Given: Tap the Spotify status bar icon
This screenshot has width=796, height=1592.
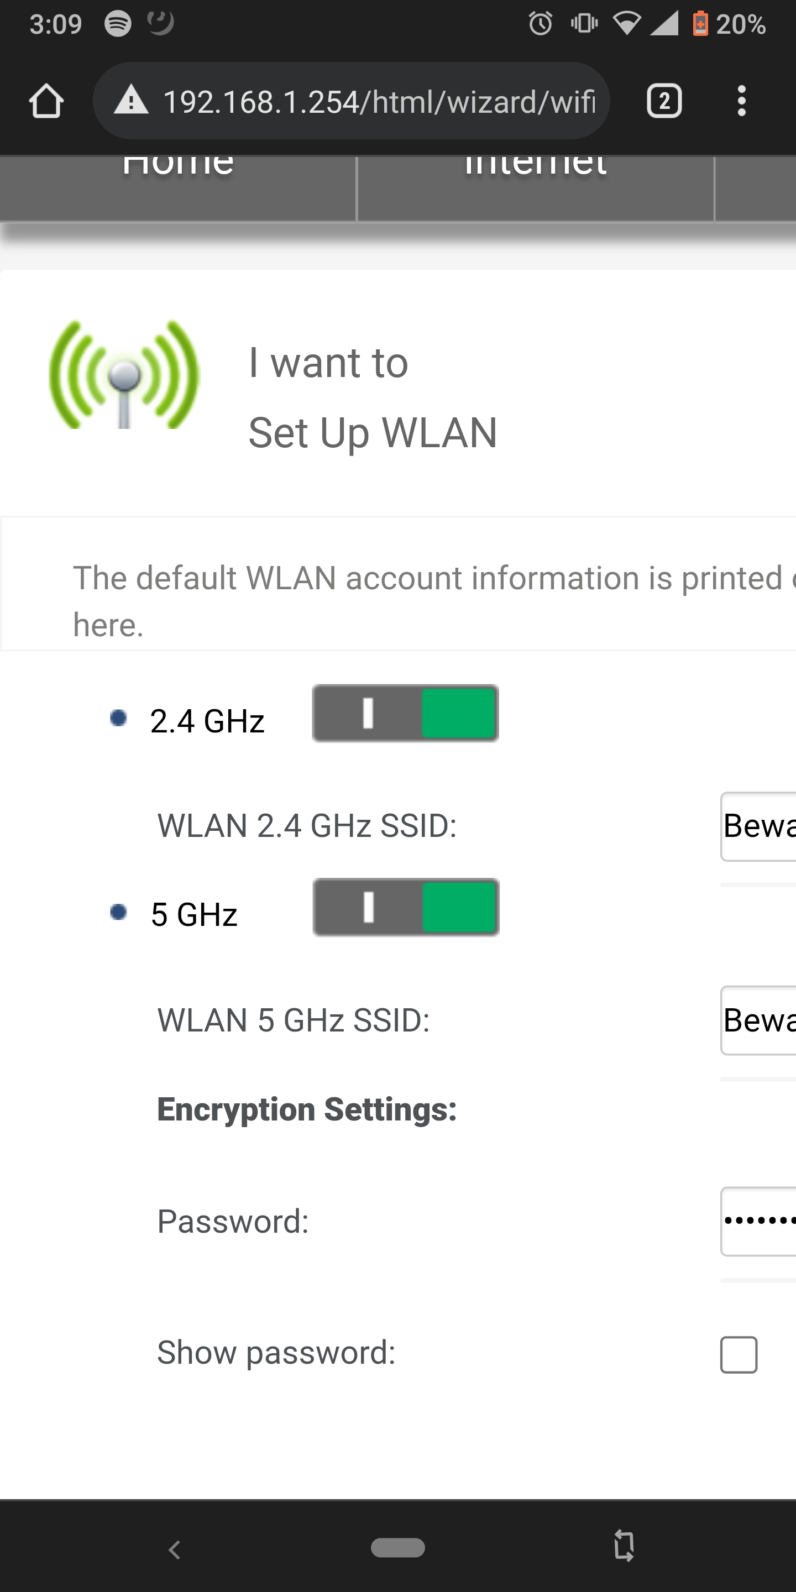Looking at the screenshot, I should [117, 24].
